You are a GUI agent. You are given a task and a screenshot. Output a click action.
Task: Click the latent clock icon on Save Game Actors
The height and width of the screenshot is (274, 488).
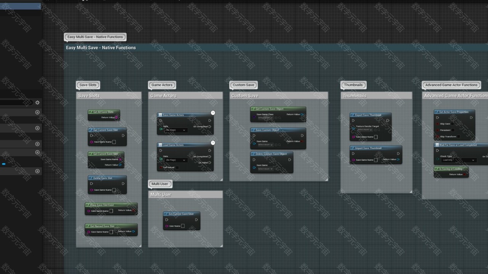coord(213,113)
